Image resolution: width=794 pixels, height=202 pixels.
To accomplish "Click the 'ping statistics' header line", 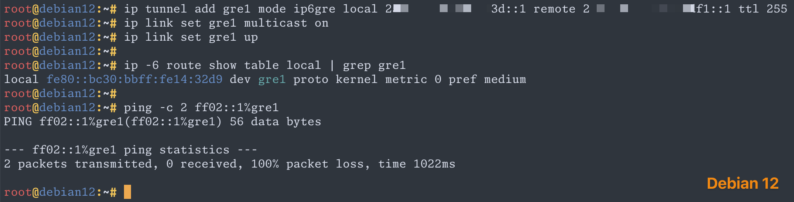I will point(131,150).
